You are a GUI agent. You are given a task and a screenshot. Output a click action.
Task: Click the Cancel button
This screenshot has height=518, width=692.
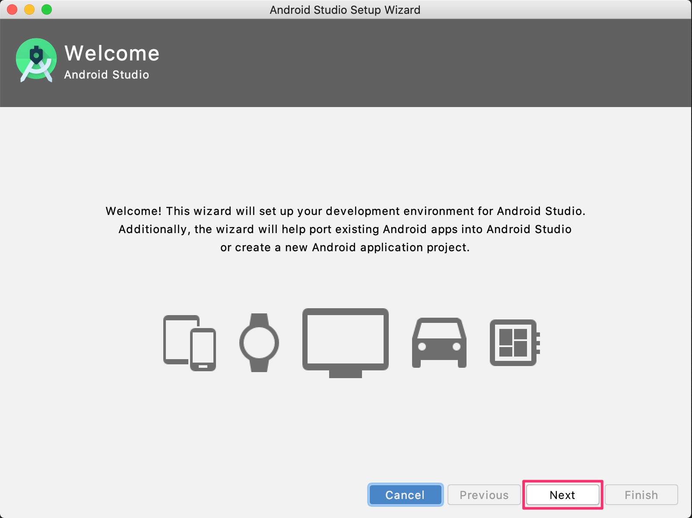click(405, 495)
